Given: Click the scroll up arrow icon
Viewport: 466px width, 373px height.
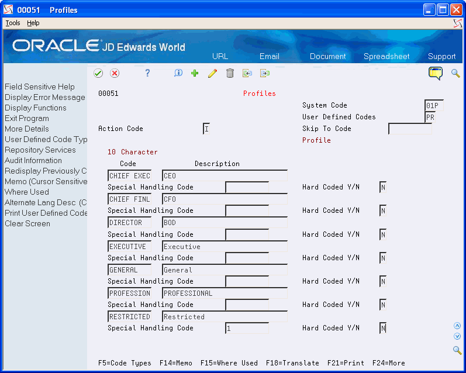Looking at the screenshot, I should (x=457, y=326).
